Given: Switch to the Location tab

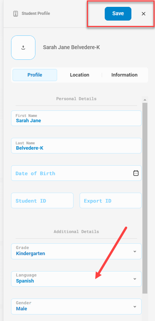Looking at the screenshot, I should [x=80, y=75].
